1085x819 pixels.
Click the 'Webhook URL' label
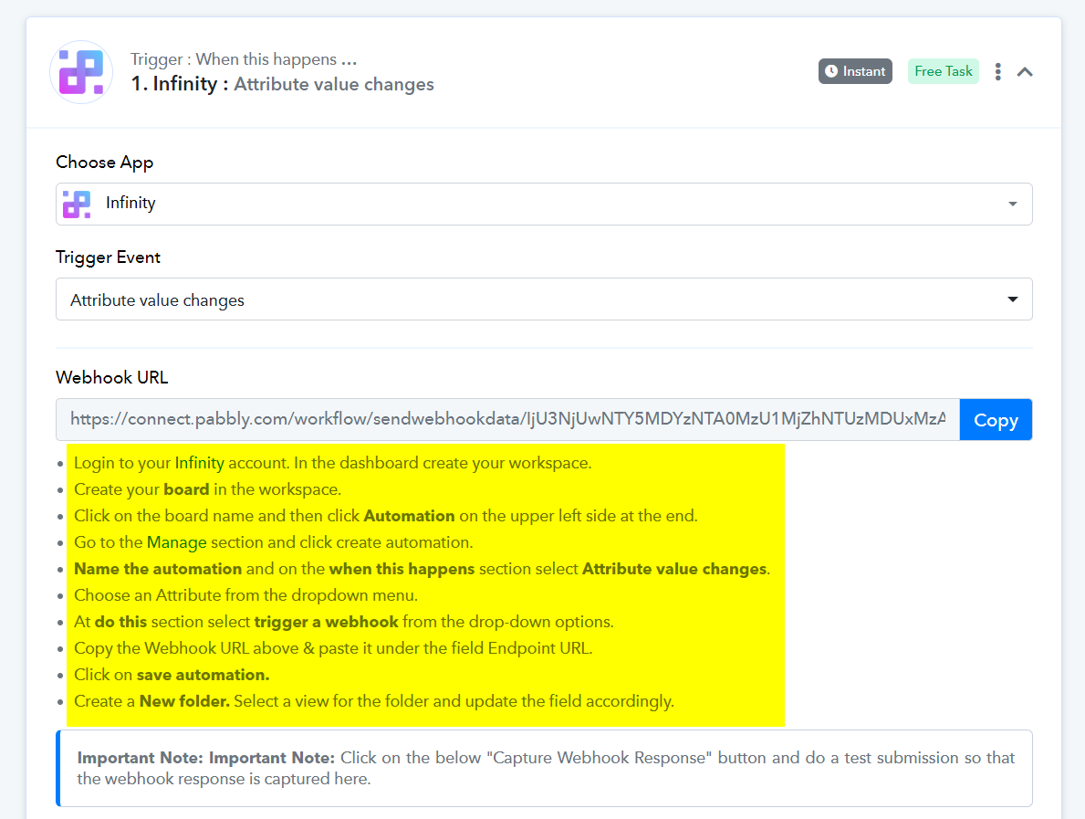coord(112,377)
